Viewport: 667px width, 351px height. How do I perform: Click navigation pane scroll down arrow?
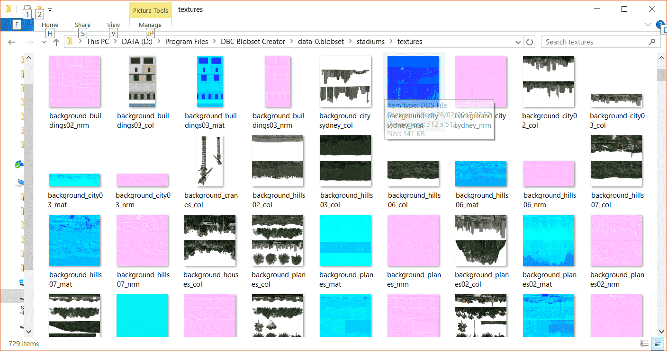pos(29,332)
